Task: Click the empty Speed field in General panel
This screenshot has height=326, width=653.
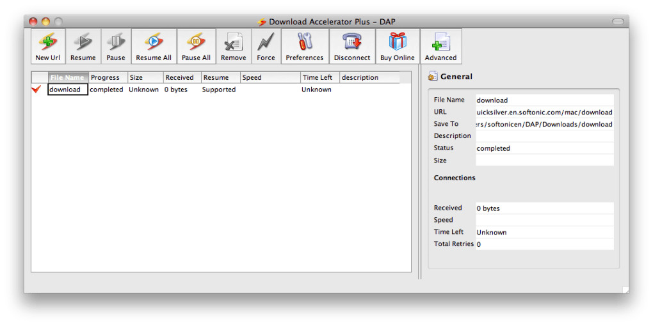Action: (x=545, y=220)
